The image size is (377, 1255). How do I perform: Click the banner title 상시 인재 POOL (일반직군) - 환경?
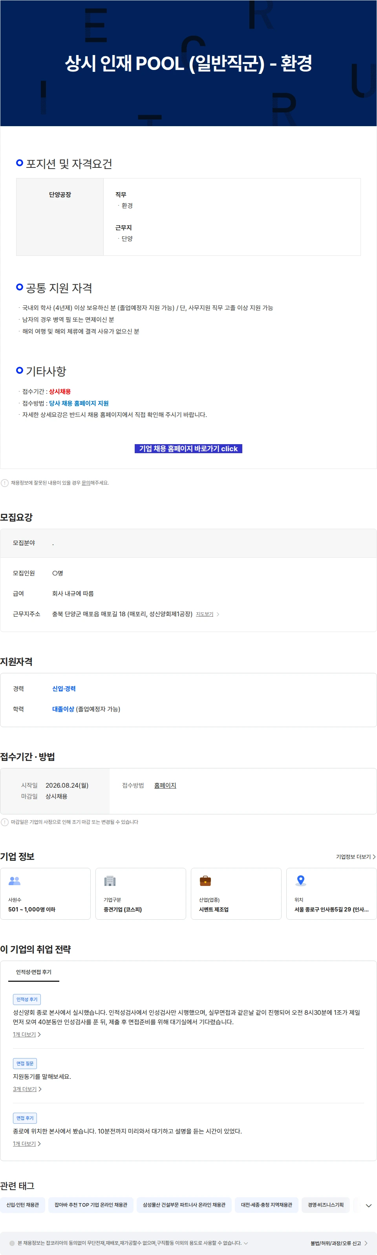[x=188, y=63]
